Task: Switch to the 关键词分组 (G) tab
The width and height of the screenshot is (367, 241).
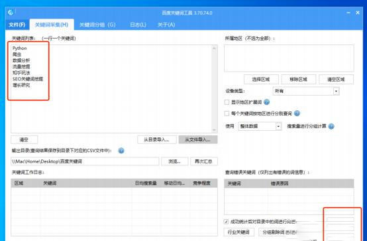Action: click(x=97, y=25)
